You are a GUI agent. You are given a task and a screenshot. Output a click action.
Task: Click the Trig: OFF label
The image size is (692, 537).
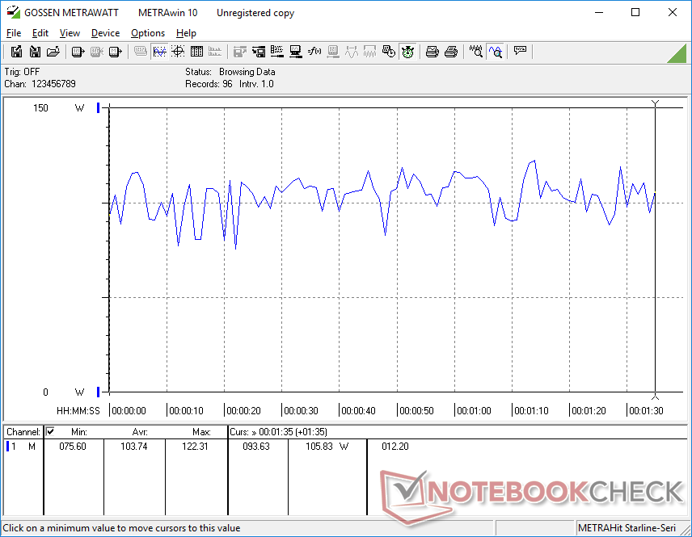point(22,71)
